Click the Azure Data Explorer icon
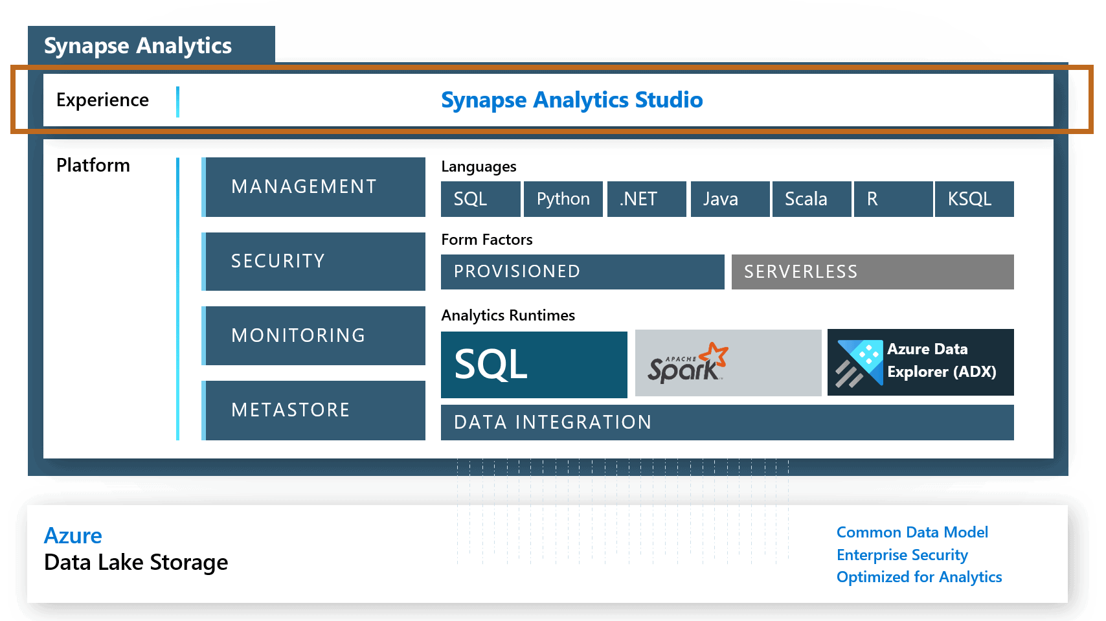The width and height of the screenshot is (1106, 621). click(859, 363)
